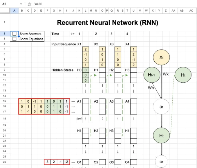
Task: Click the top cell of X1 input vector
Action: 86,49
